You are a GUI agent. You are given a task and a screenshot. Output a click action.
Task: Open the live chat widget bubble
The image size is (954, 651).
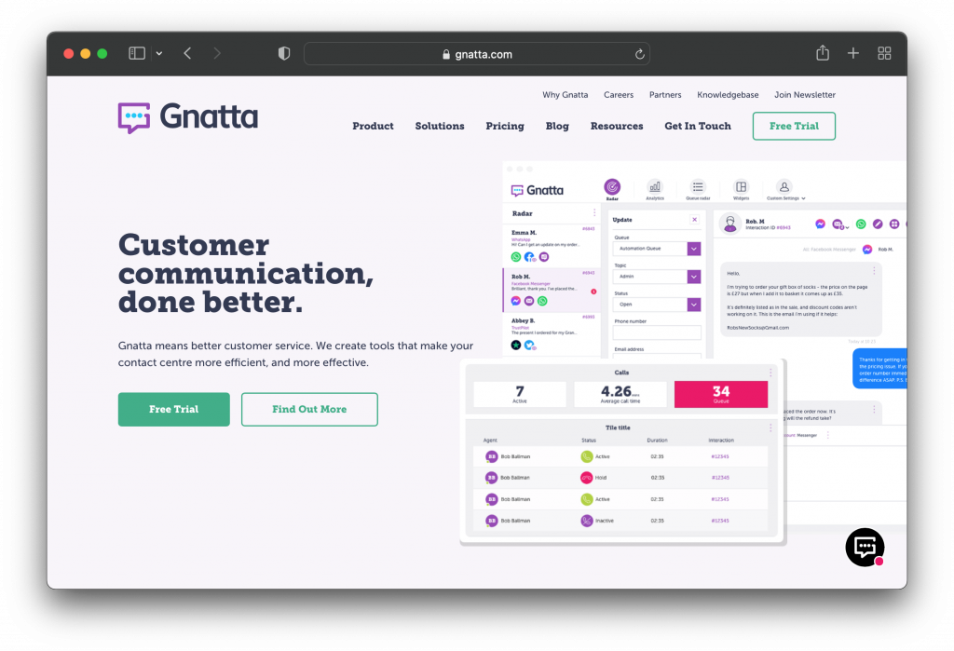click(x=865, y=548)
